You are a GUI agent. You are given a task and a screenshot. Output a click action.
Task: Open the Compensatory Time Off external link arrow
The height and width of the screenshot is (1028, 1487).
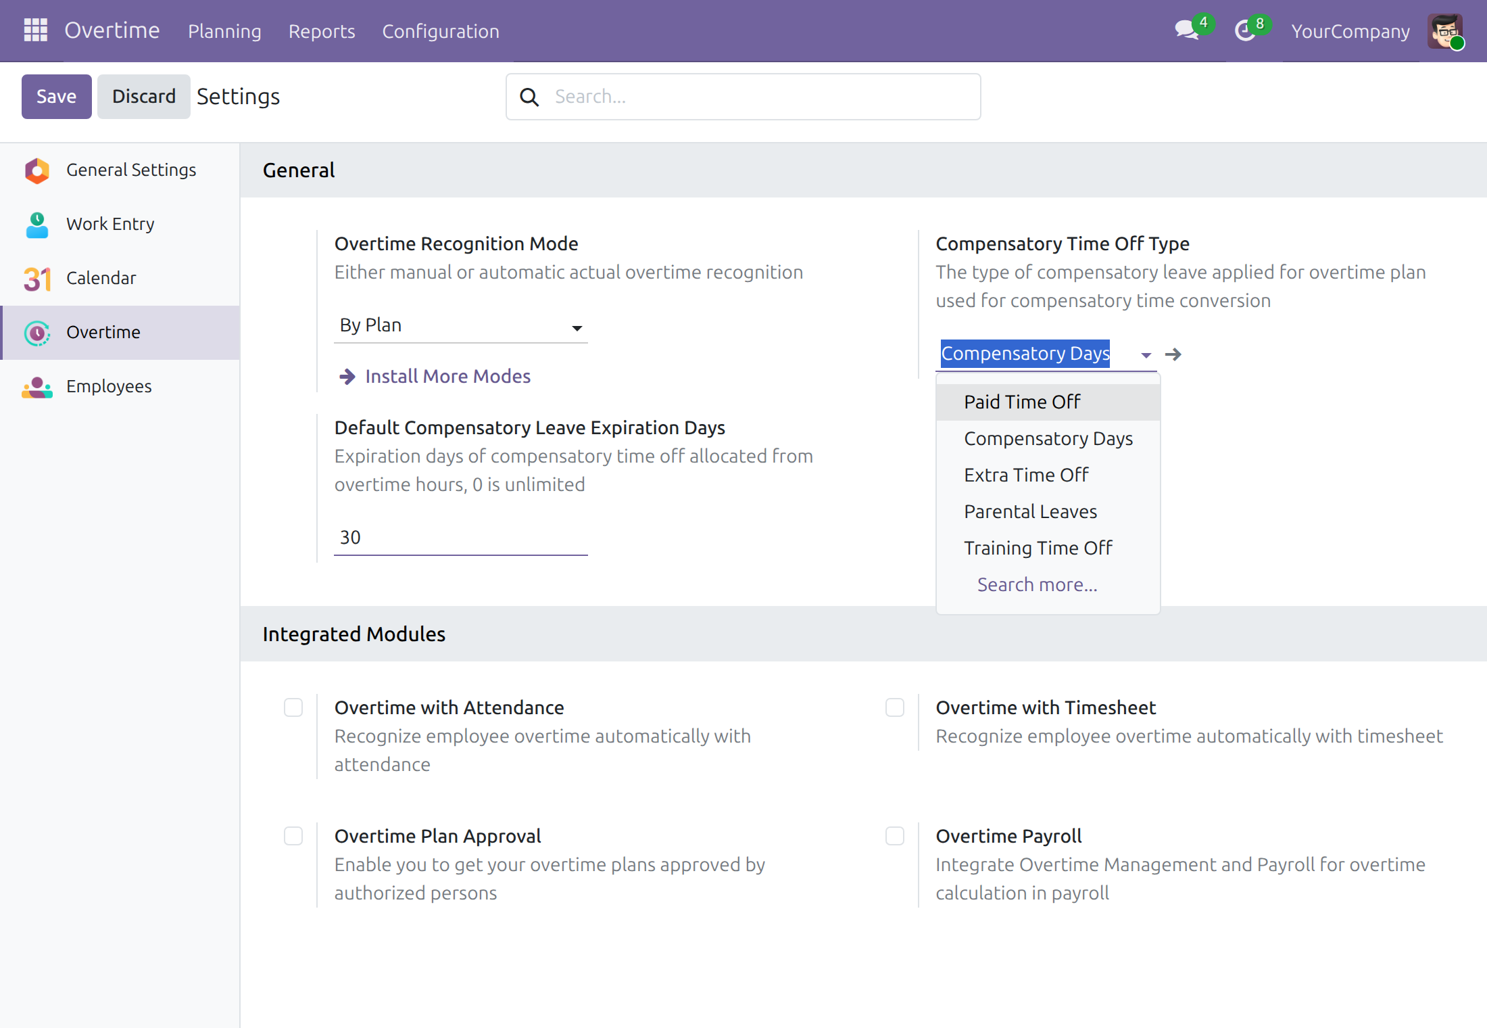click(x=1173, y=354)
